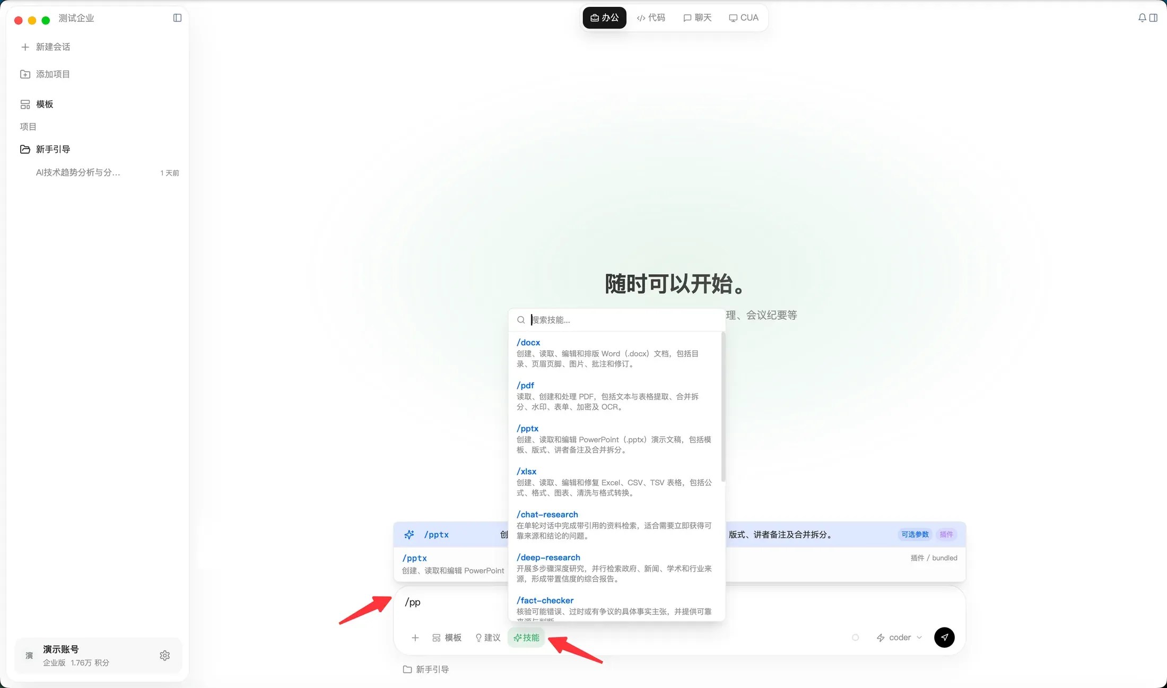The image size is (1167, 688).
Task: Toggle the 技能 skills button
Action: (526, 638)
